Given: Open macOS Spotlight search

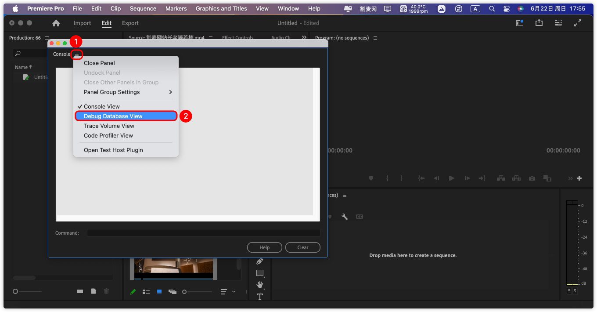Looking at the screenshot, I should pos(492,9).
